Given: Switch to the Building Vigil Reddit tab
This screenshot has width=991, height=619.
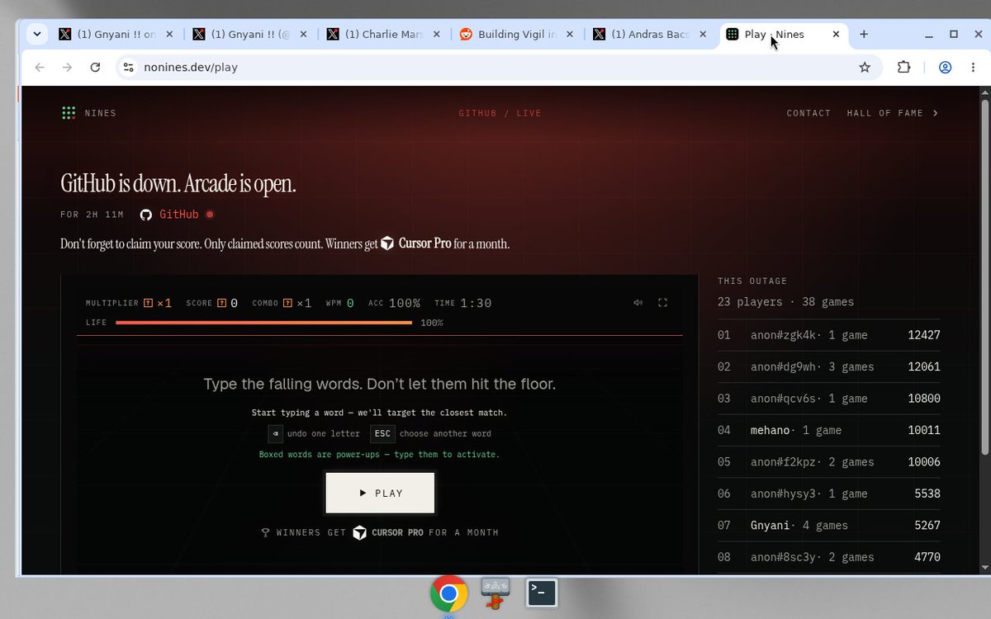Looking at the screenshot, I should [x=518, y=35].
